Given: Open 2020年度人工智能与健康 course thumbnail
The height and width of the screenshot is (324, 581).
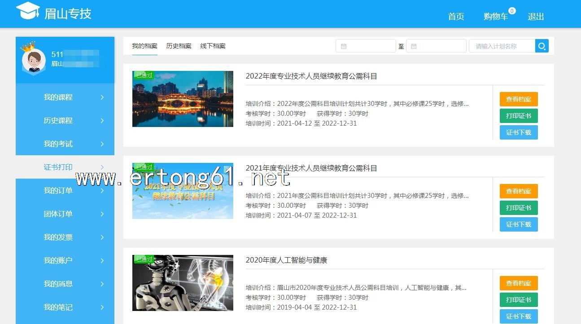Looking at the screenshot, I should [x=183, y=283].
